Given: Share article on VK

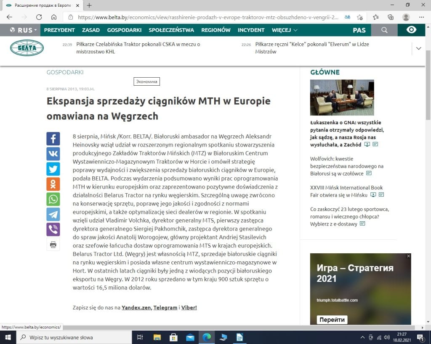Looking at the screenshot, I should point(53,154).
